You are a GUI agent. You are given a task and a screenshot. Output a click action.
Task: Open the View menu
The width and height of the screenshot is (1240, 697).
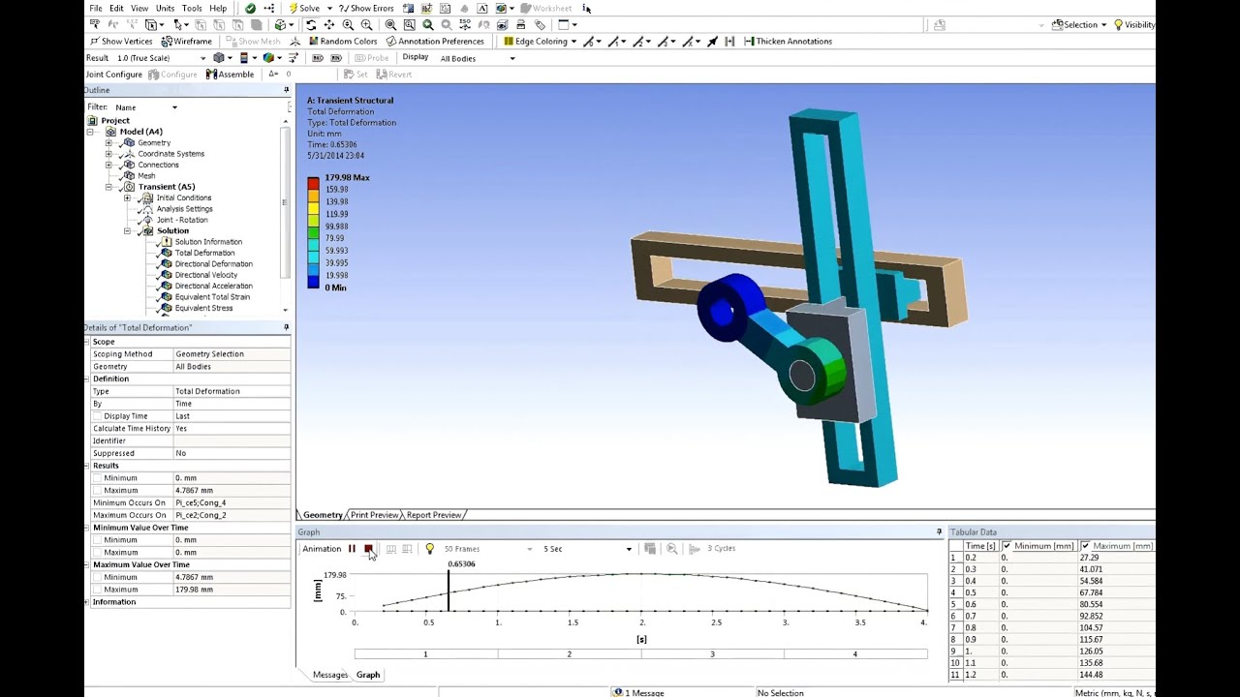[x=139, y=8]
